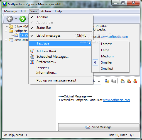The width and height of the screenshot is (142, 140).
Task: Open the Logging dialog
Action: pos(61,67)
